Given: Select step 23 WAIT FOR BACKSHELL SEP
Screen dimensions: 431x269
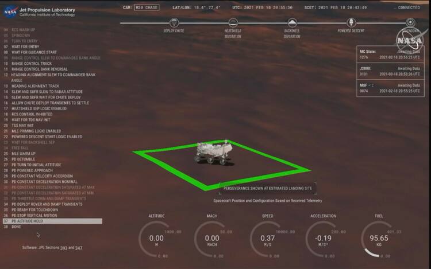Looking at the screenshot, I should 29,142.
